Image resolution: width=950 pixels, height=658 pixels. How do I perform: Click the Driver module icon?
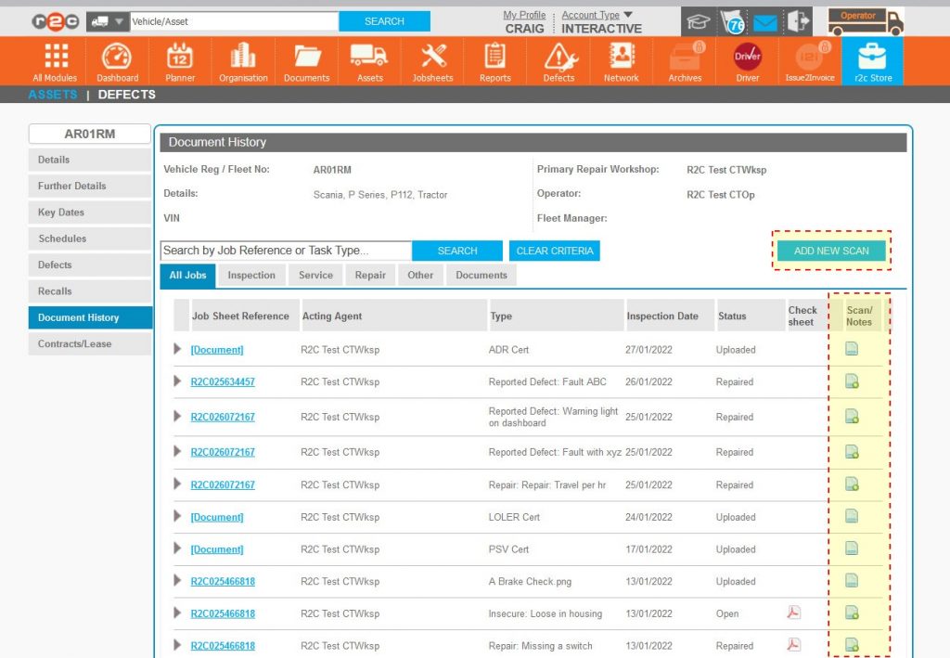tap(747, 58)
